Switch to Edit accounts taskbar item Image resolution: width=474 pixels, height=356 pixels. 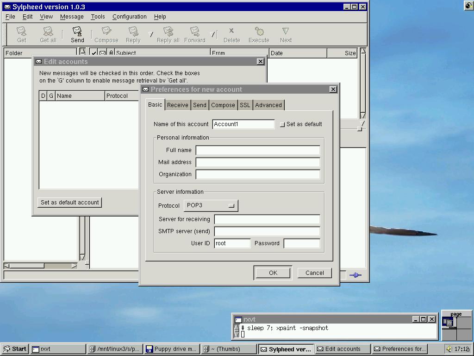click(x=342, y=349)
